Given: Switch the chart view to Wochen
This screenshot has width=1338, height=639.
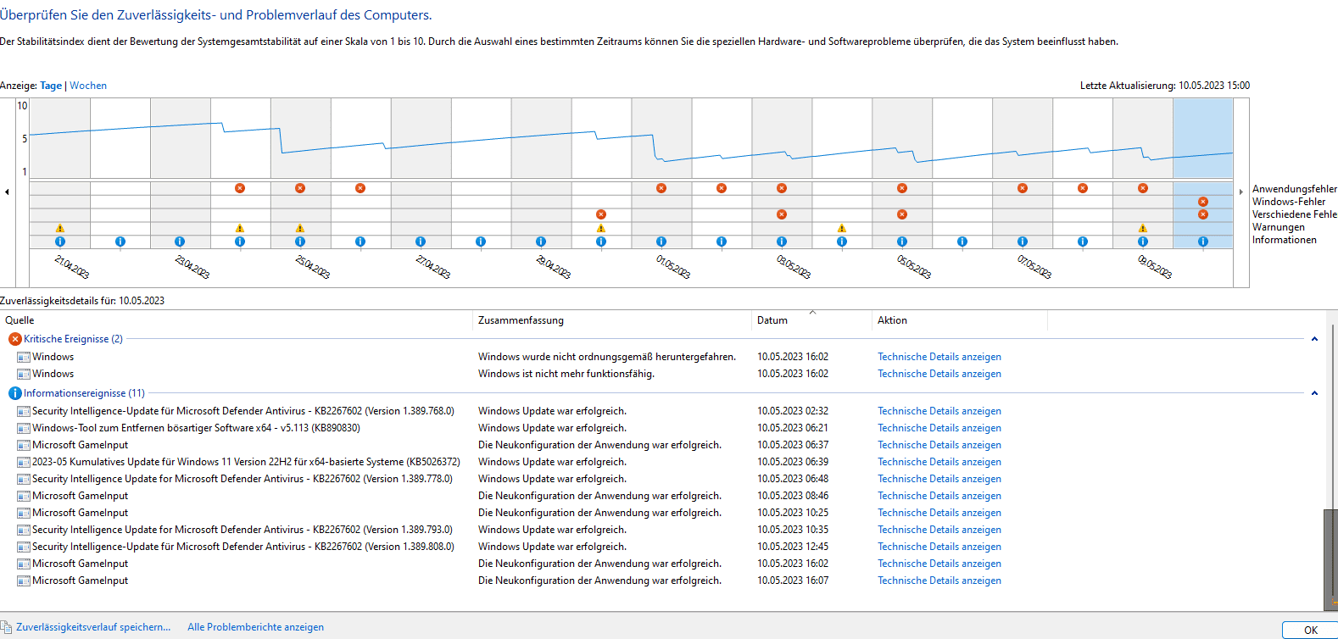Looking at the screenshot, I should point(88,86).
